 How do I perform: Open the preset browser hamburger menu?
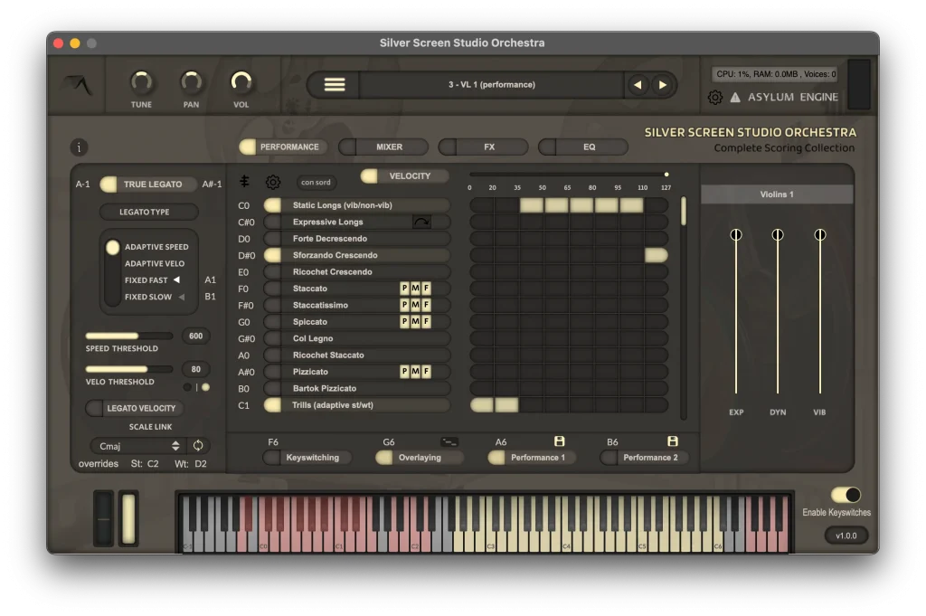(x=335, y=84)
